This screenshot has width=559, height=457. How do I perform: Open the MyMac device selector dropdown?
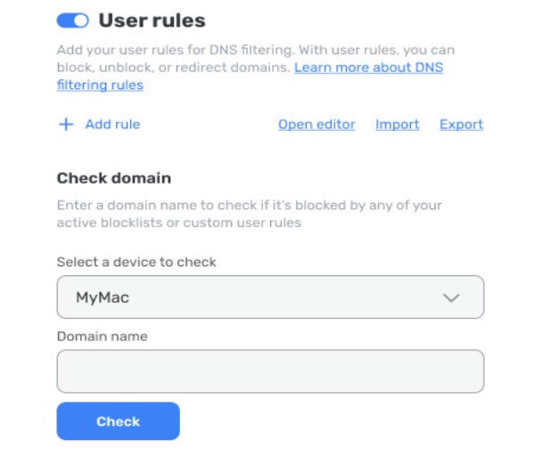[x=270, y=298]
